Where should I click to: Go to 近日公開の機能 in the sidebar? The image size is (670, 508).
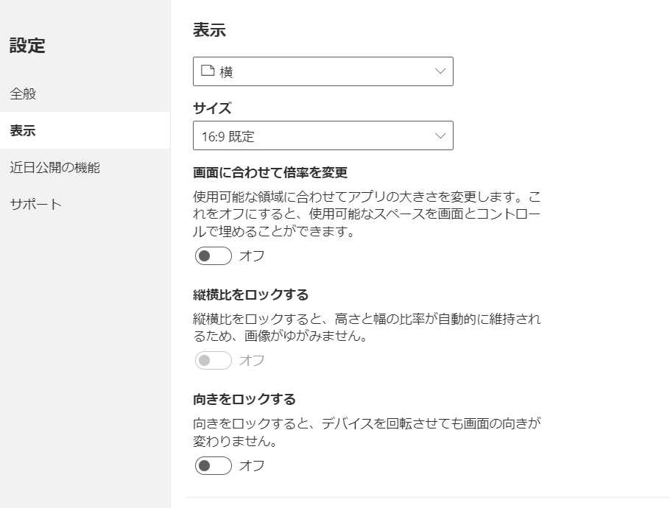coord(54,168)
